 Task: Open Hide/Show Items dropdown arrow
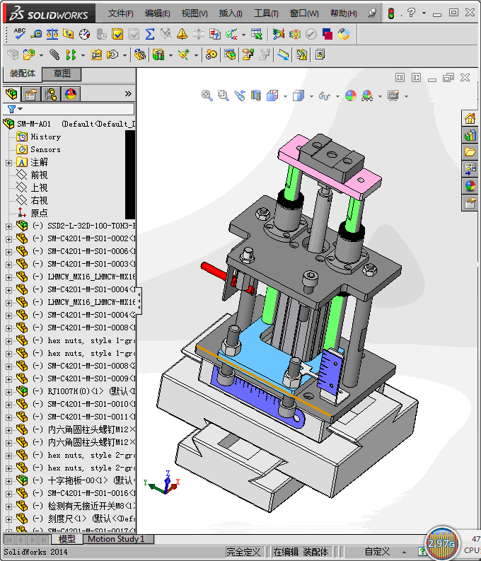tap(337, 96)
